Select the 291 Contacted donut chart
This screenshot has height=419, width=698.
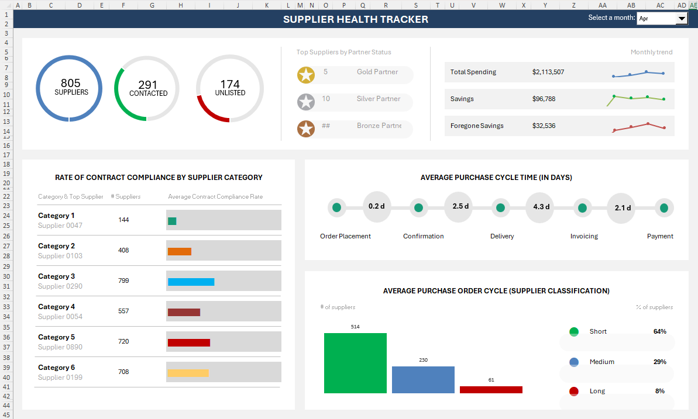coord(147,88)
